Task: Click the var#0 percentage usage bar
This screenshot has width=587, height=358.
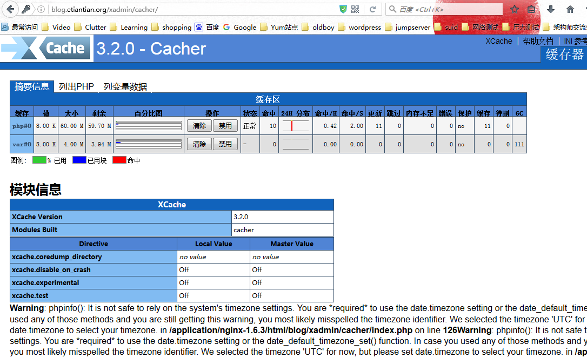Action: [149, 144]
